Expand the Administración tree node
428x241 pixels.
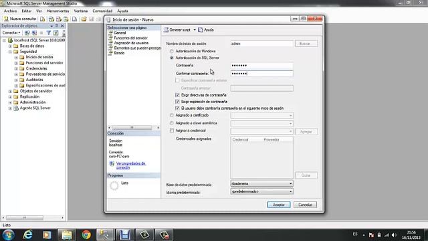(10, 102)
